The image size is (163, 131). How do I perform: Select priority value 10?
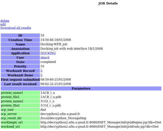pyautogui.click(x=42, y=66)
